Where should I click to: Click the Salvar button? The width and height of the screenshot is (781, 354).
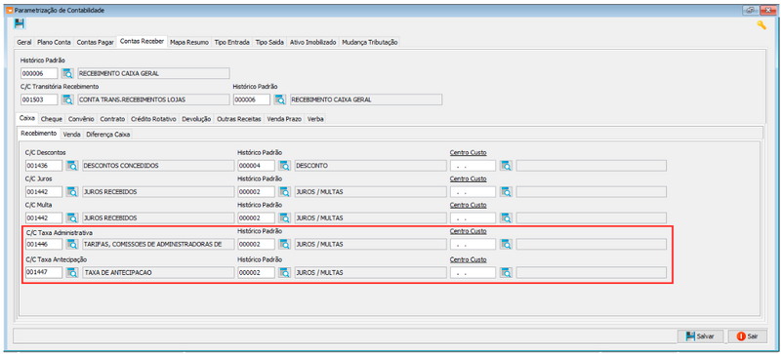pyautogui.click(x=701, y=336)
